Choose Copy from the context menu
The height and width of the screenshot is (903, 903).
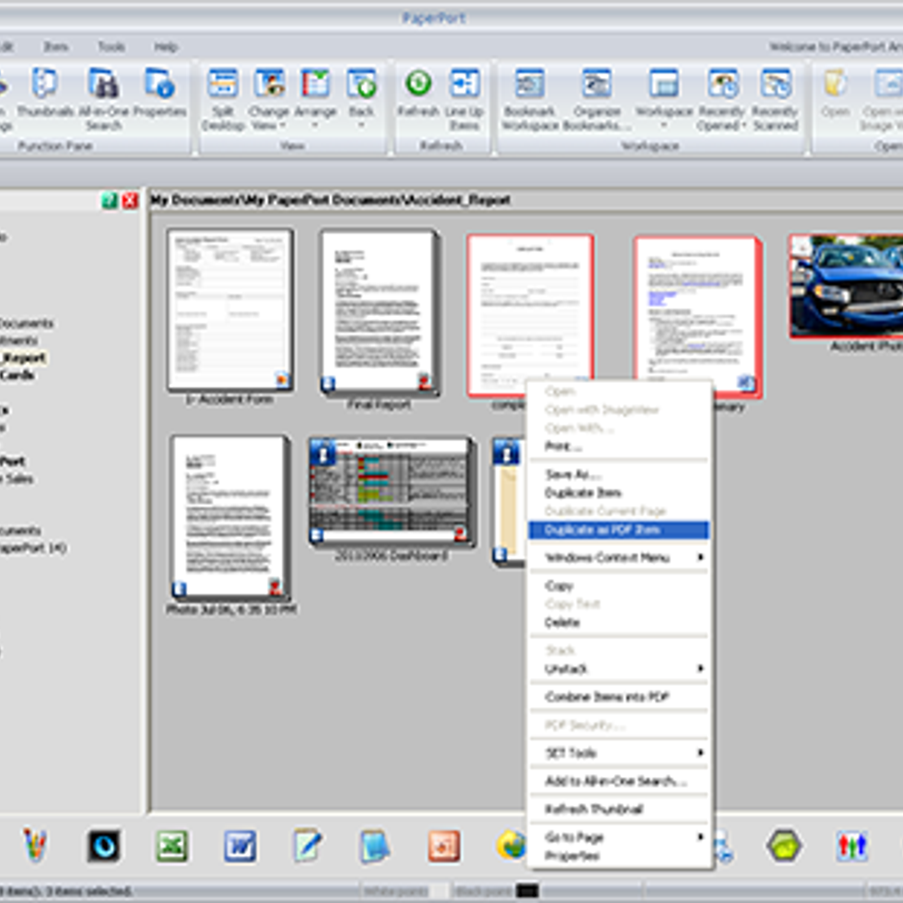coord(619,585)
